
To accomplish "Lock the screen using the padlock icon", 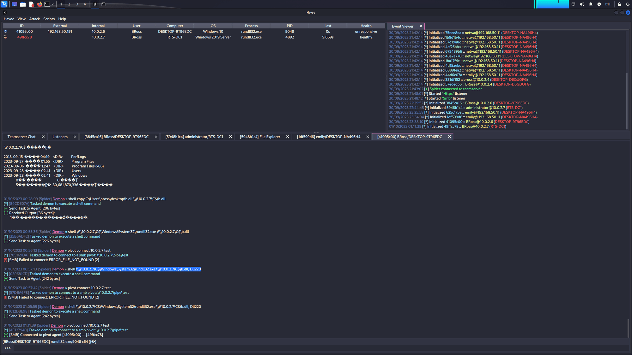I will (619, 4).
